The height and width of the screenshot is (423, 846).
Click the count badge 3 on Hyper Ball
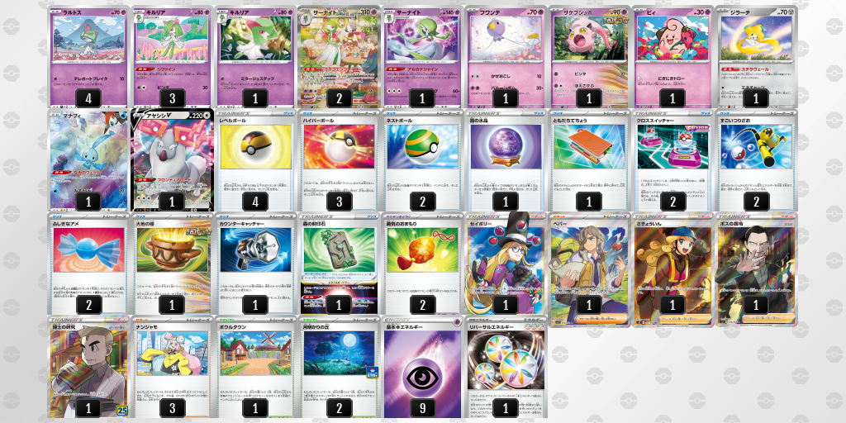coord(340,202)
